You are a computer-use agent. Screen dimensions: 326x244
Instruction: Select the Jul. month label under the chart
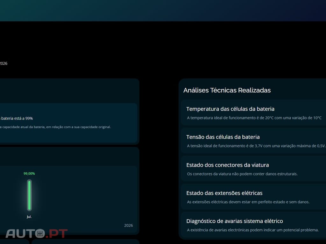[29, 217]
